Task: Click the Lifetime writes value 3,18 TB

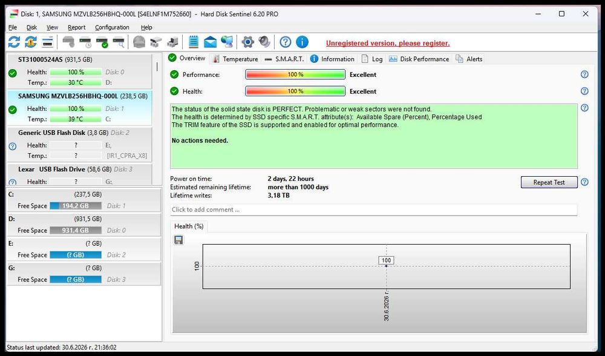Action: (278, 196)
